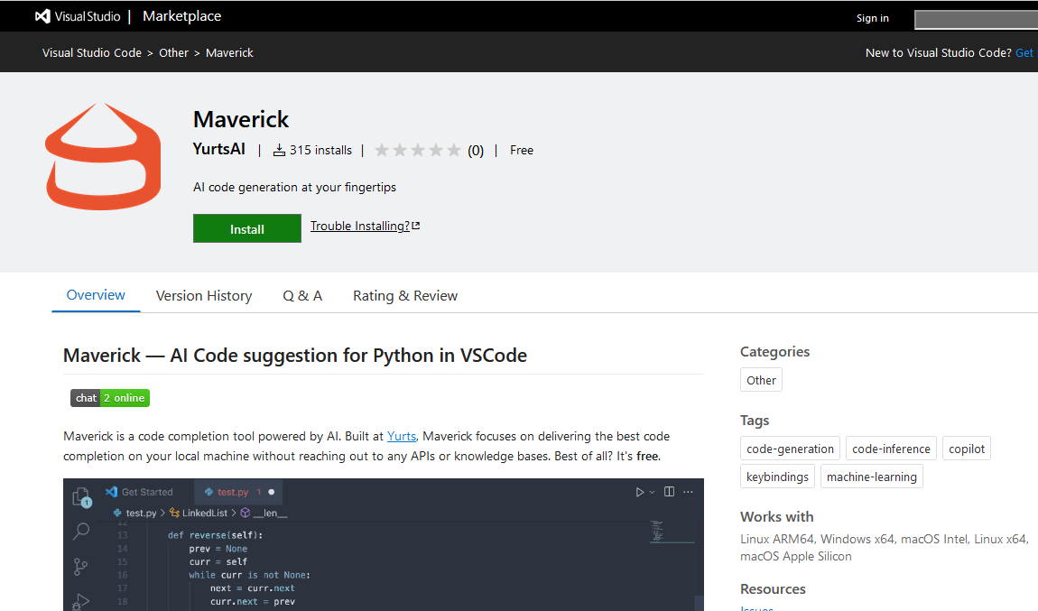Go to Visual Studio Code breadcrumb

[x=92, y=53]
